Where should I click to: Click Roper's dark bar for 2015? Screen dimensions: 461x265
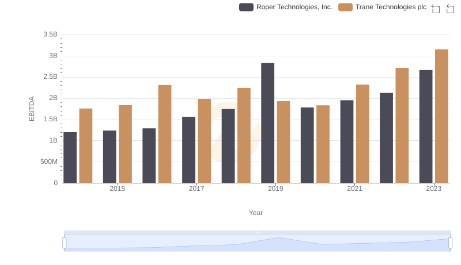pos(109,156)
